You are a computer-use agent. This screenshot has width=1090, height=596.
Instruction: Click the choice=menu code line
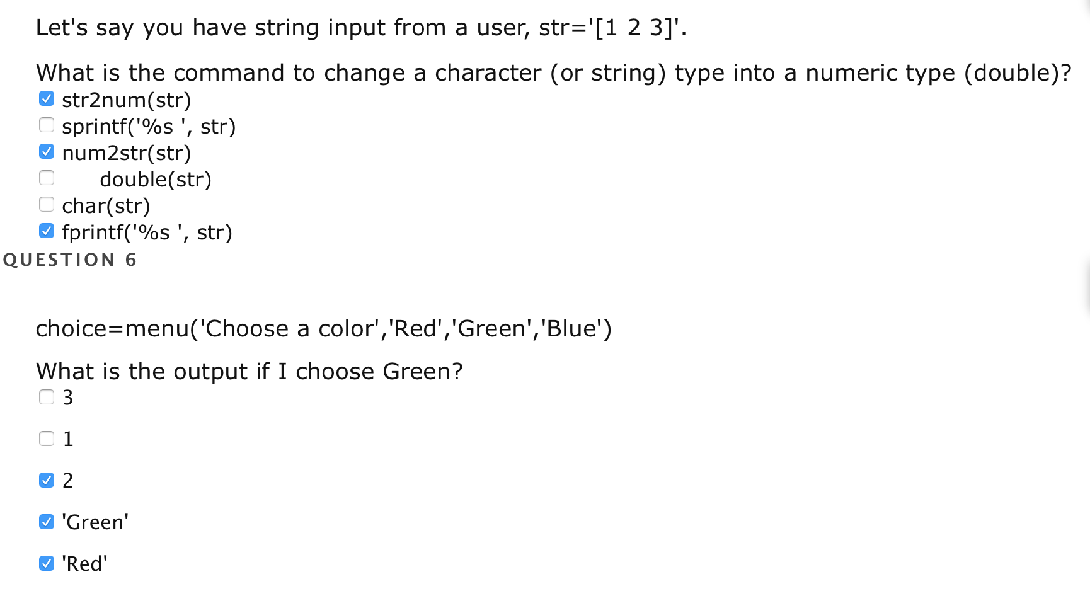tap(323, 328)
